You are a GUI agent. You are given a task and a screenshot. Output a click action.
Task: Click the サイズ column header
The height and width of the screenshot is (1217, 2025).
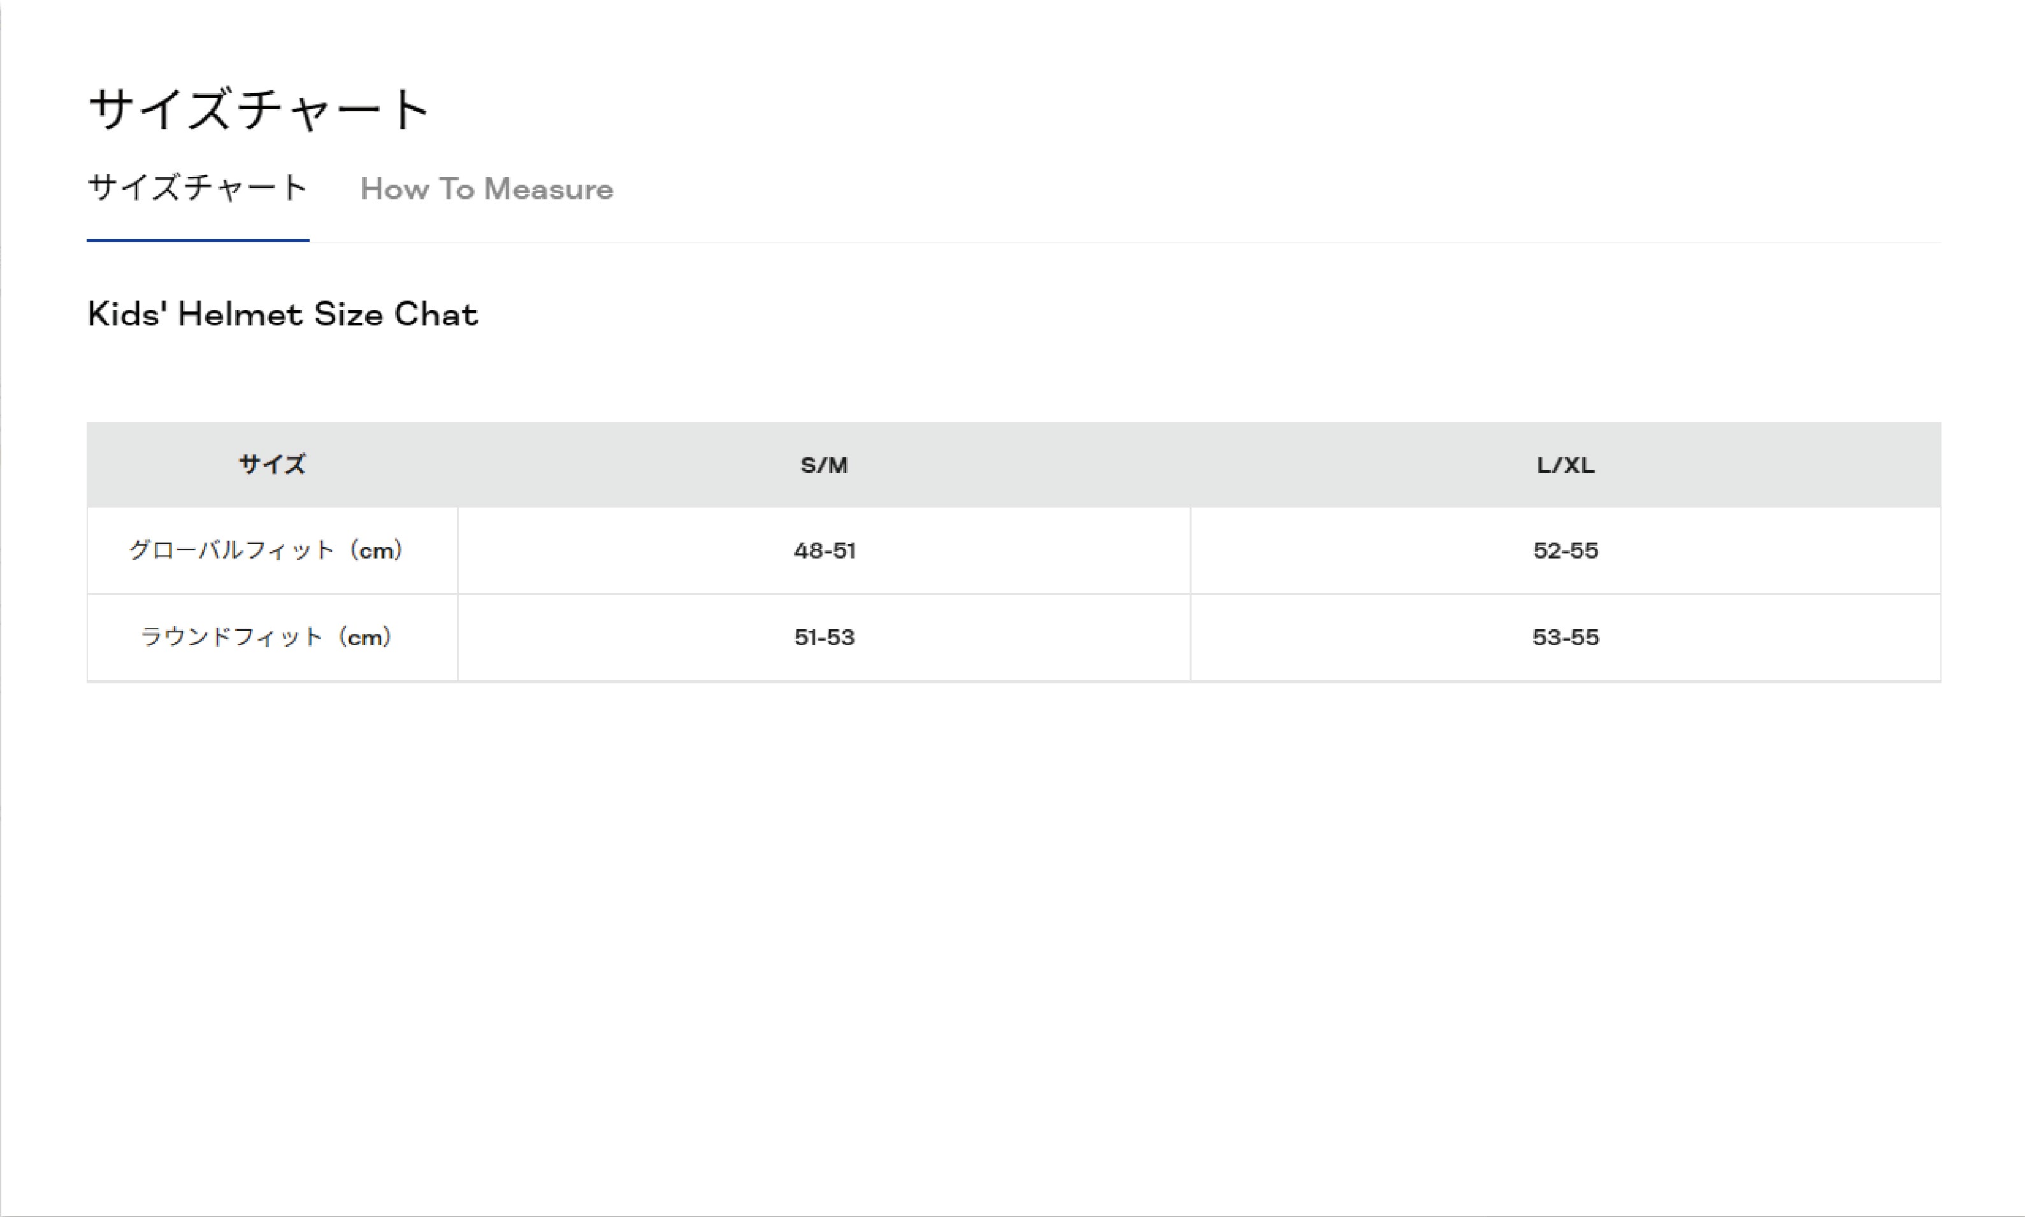(271, 465)
